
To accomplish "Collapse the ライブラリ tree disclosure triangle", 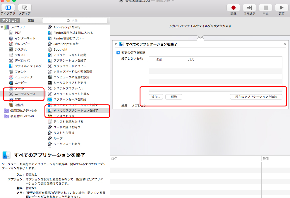I will click(x=2, y=27).
